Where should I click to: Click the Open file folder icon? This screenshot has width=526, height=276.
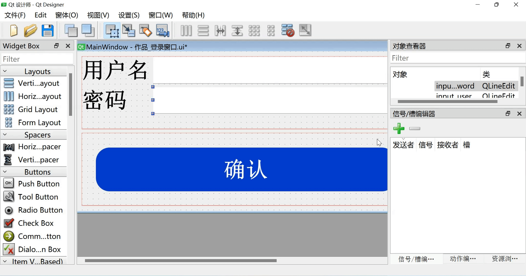pos(30,31)
